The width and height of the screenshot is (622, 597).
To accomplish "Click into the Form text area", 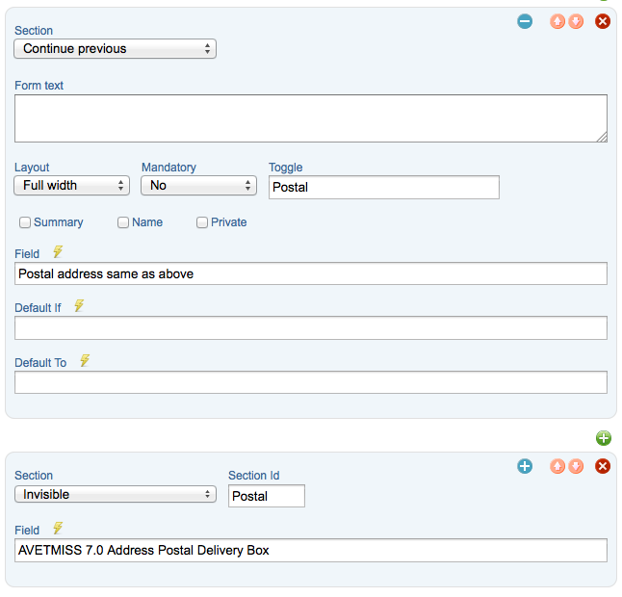I will [311, 118].
